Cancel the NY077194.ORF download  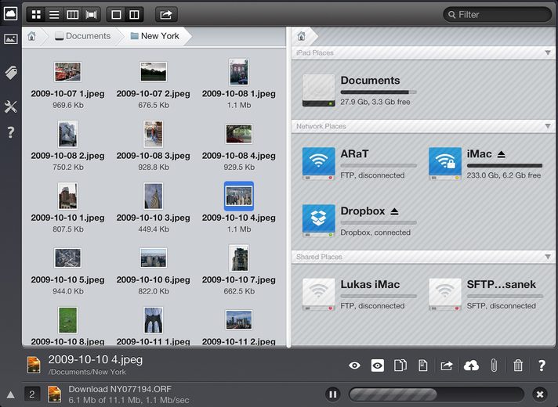539,394
